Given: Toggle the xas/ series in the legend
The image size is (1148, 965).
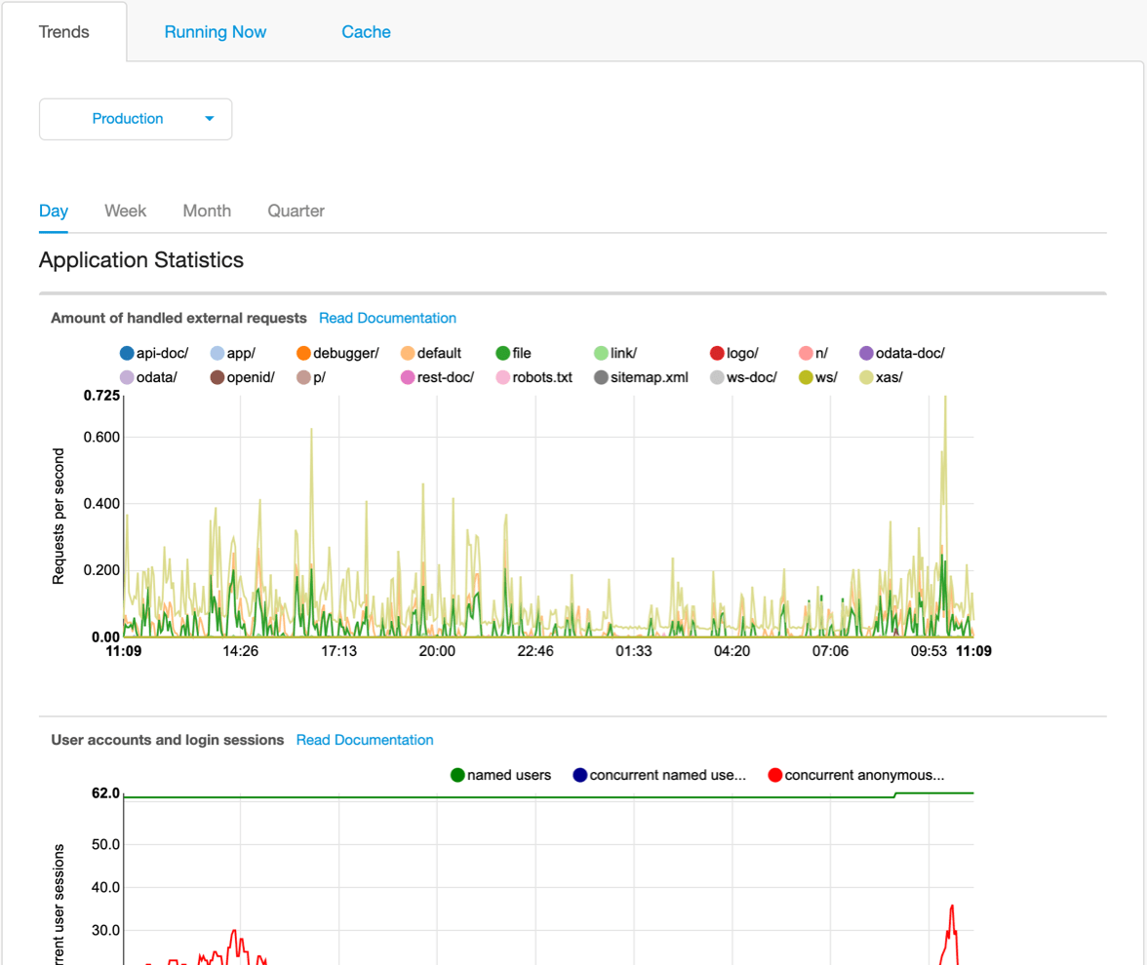Looking at the screenshot, I should 882,377.
